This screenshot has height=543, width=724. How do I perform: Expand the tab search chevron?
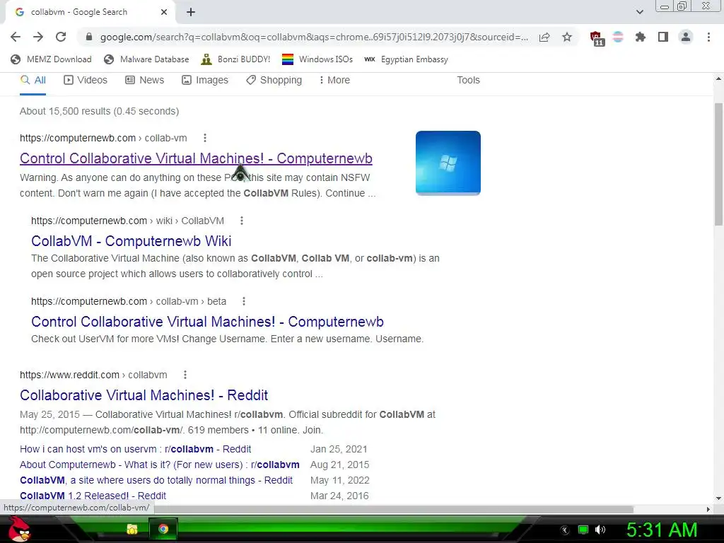click(x=639, y=13)
